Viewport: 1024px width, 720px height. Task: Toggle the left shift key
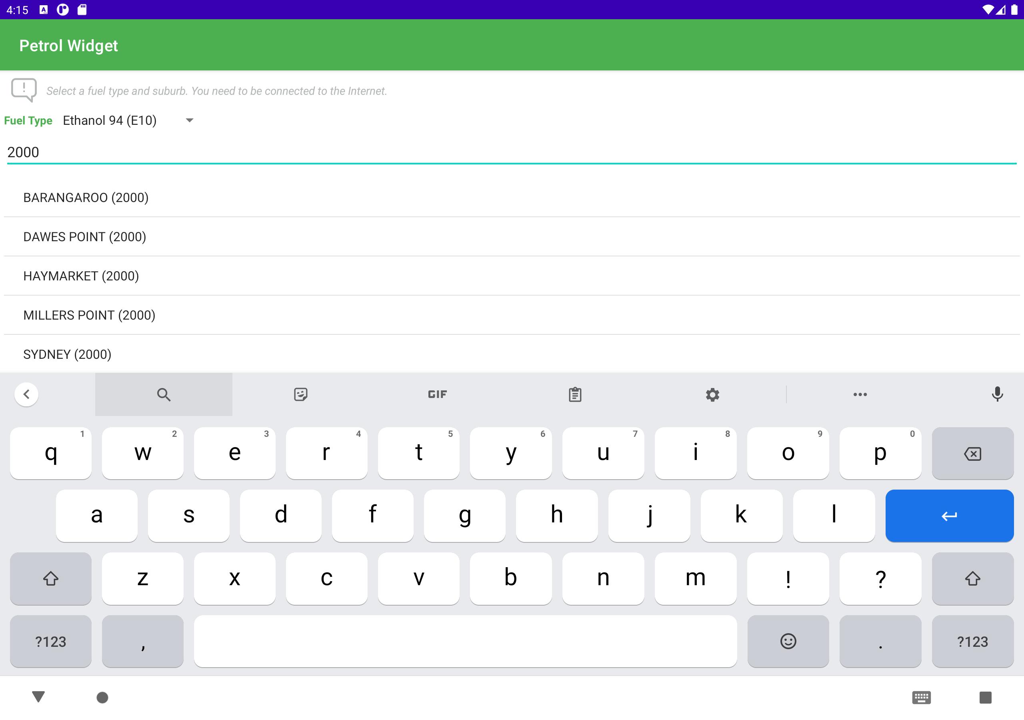pos(51,578)
